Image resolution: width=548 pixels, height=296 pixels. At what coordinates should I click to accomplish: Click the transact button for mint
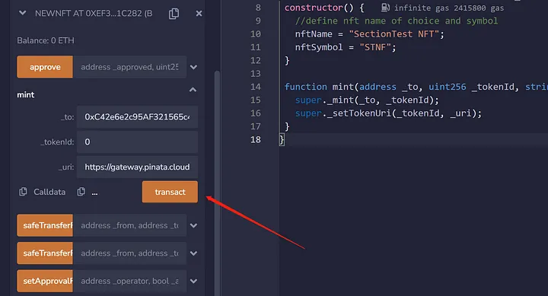pyautogui.click(x=170, y=192)
